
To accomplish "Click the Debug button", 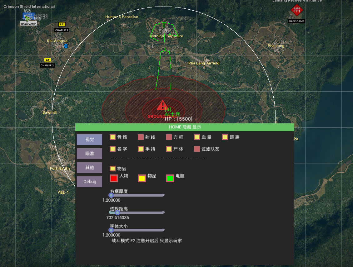I will (x=90, y=182).
